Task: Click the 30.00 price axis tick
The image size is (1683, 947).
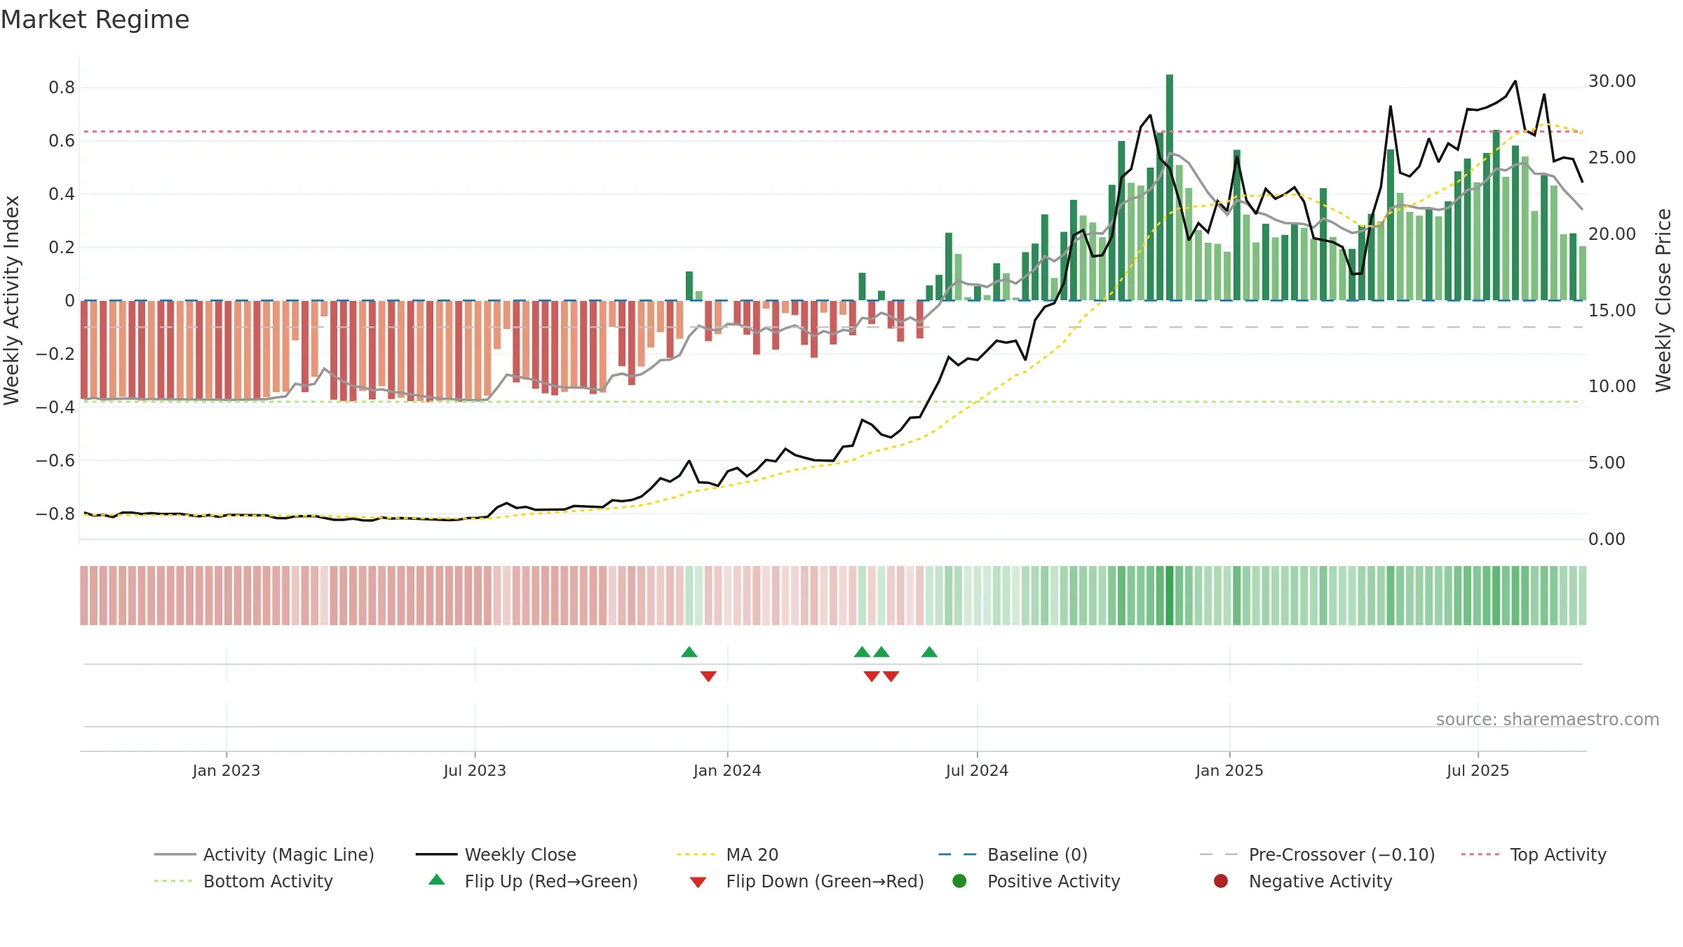Action: pyautogui.click(x=1612, y=81)
